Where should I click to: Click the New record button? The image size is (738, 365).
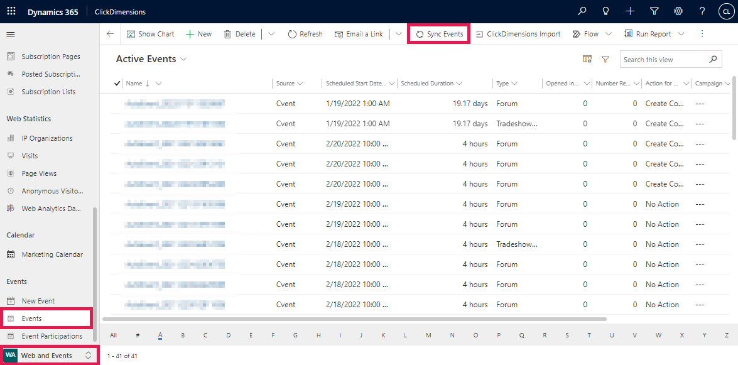(x=198, y=34)
